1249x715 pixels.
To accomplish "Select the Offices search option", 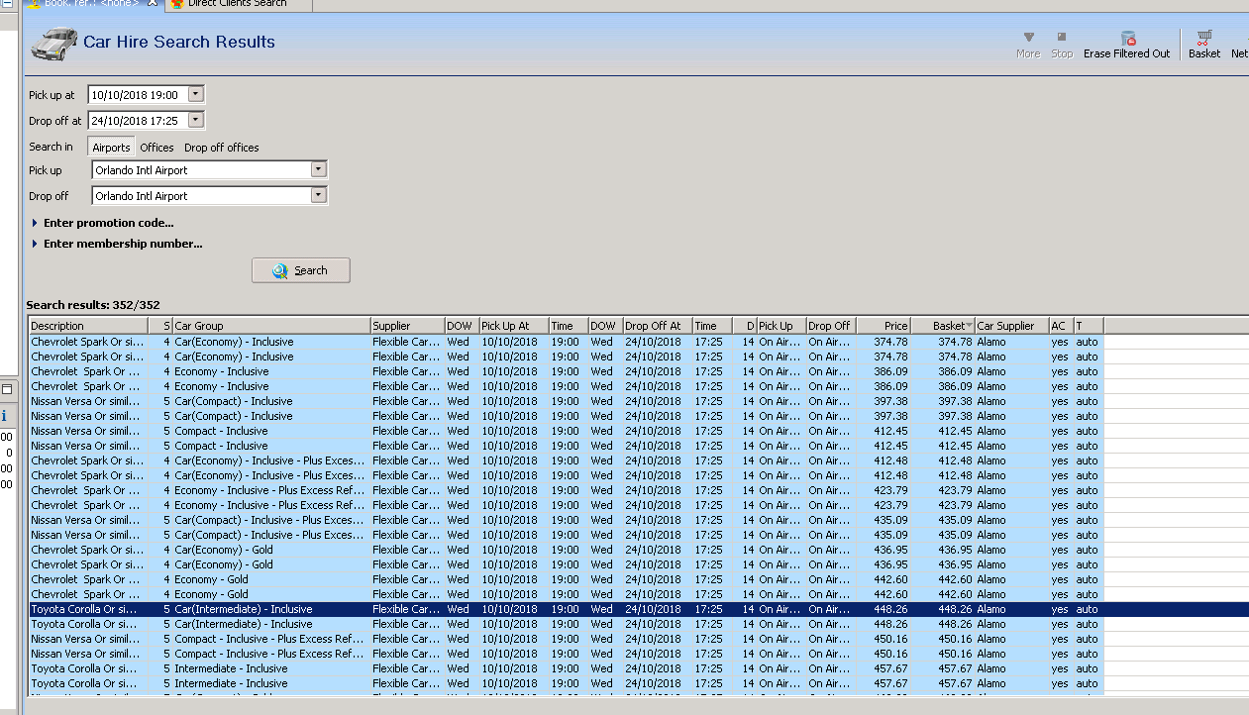I will pos(156,148).
